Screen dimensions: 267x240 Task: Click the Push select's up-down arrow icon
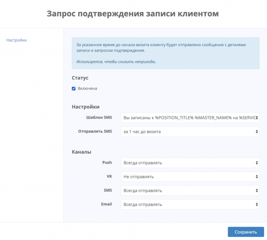coord(257,163)
